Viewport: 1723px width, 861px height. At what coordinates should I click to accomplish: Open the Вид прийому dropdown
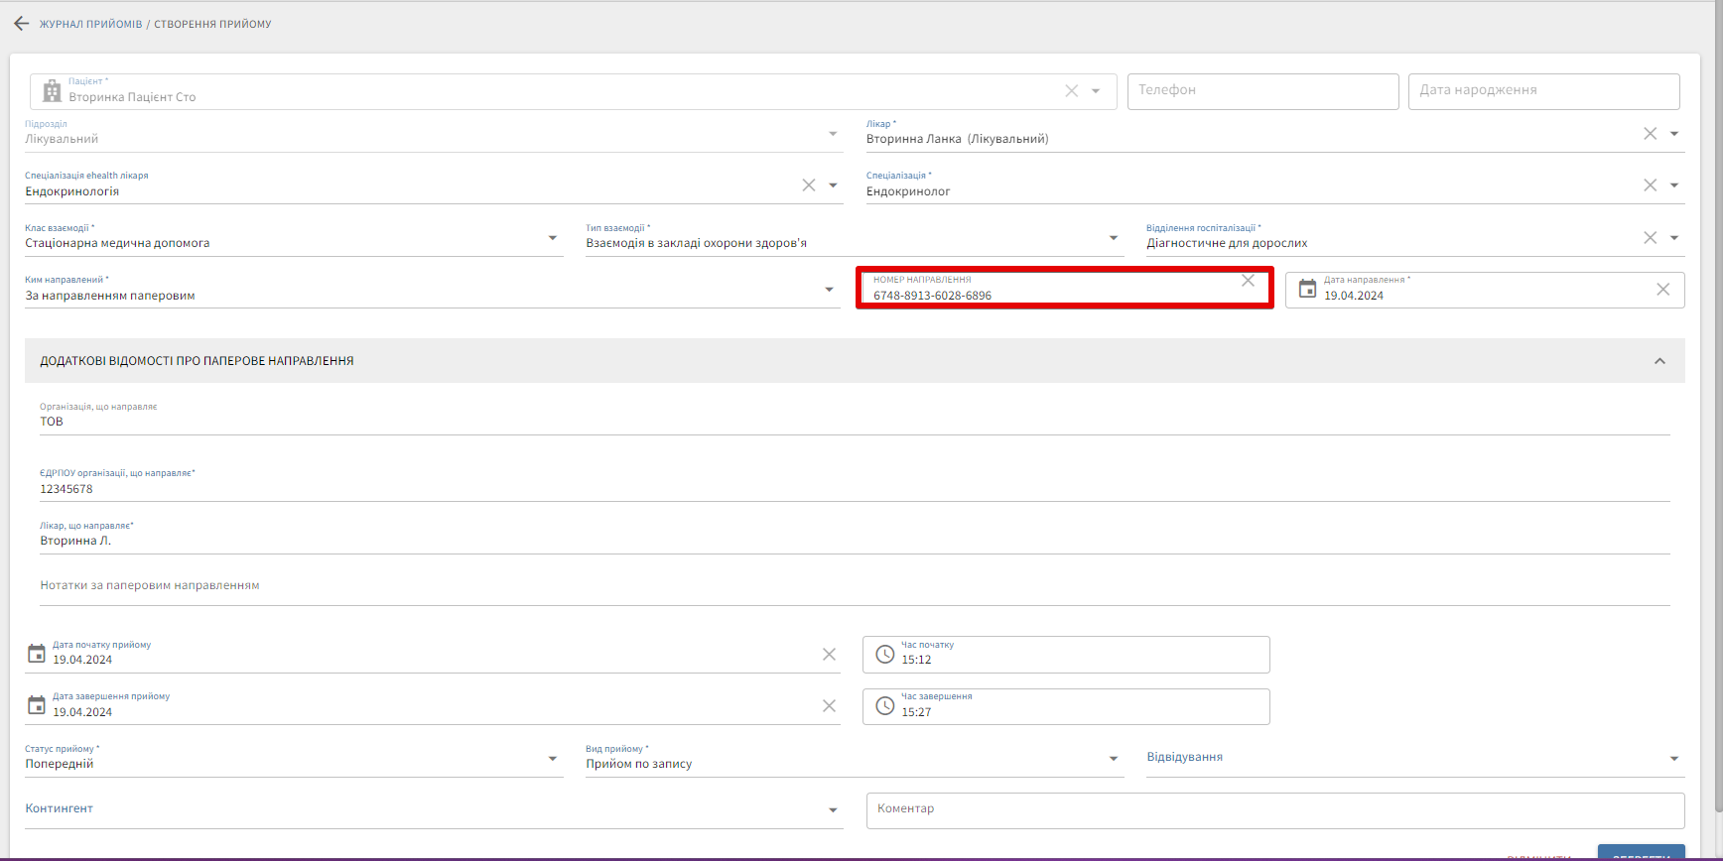pyautogui.click(x=1113, y=759)
